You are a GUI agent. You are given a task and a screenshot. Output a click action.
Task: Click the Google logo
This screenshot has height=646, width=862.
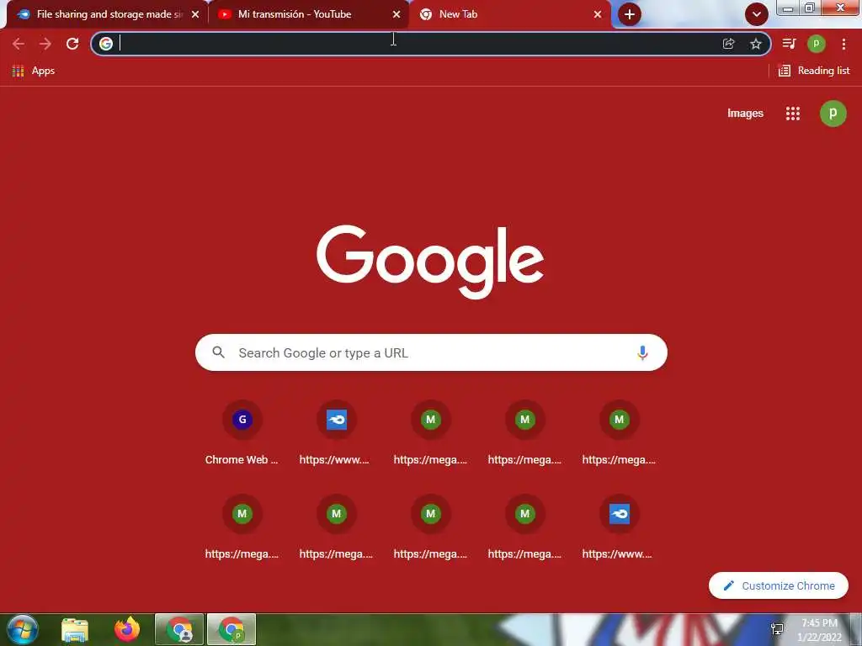[430, 262]
